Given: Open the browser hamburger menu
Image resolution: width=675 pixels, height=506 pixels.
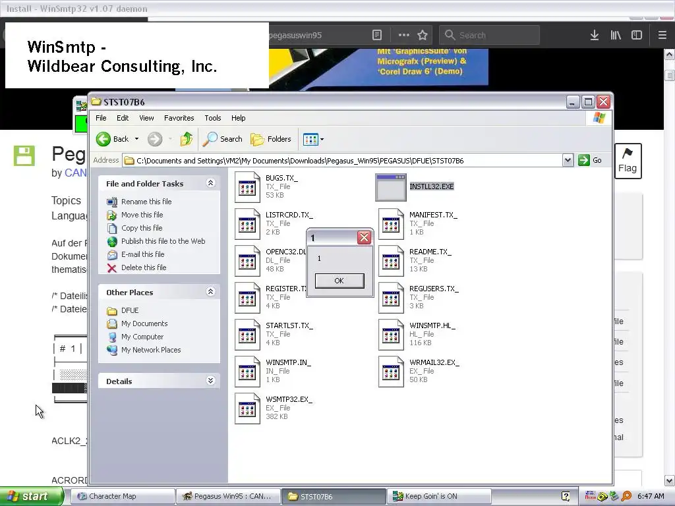Looking at the screenshot, I should [x=662, y=36].
